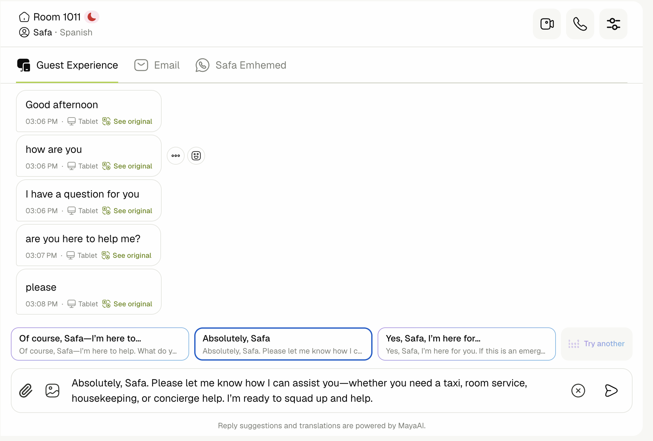Click the house icon beside Room 1011
Image resolution: width=653 pixels, height=441 pixels.
[x=24, y=17]
